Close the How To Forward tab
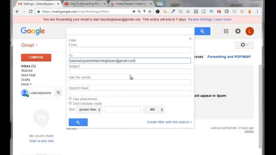Viewport: 276px width, 155px height. pos(104,4)
